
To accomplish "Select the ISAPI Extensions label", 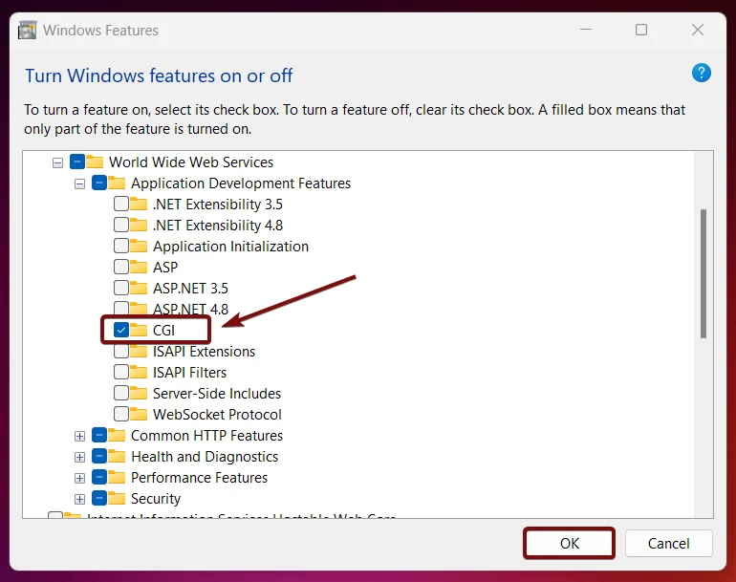I will pyautogui.click(x=204, y=352).
